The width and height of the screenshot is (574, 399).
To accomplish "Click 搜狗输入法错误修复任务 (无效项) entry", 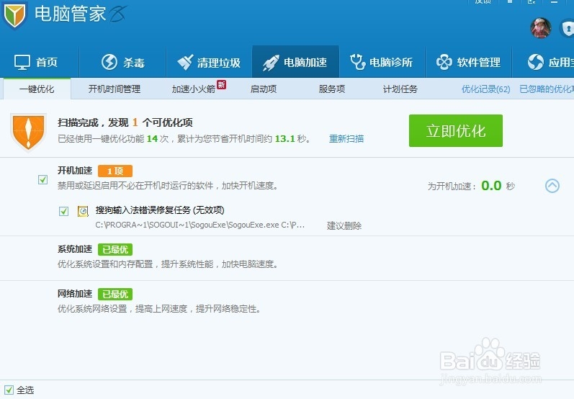I will click(x=160, y=210).
